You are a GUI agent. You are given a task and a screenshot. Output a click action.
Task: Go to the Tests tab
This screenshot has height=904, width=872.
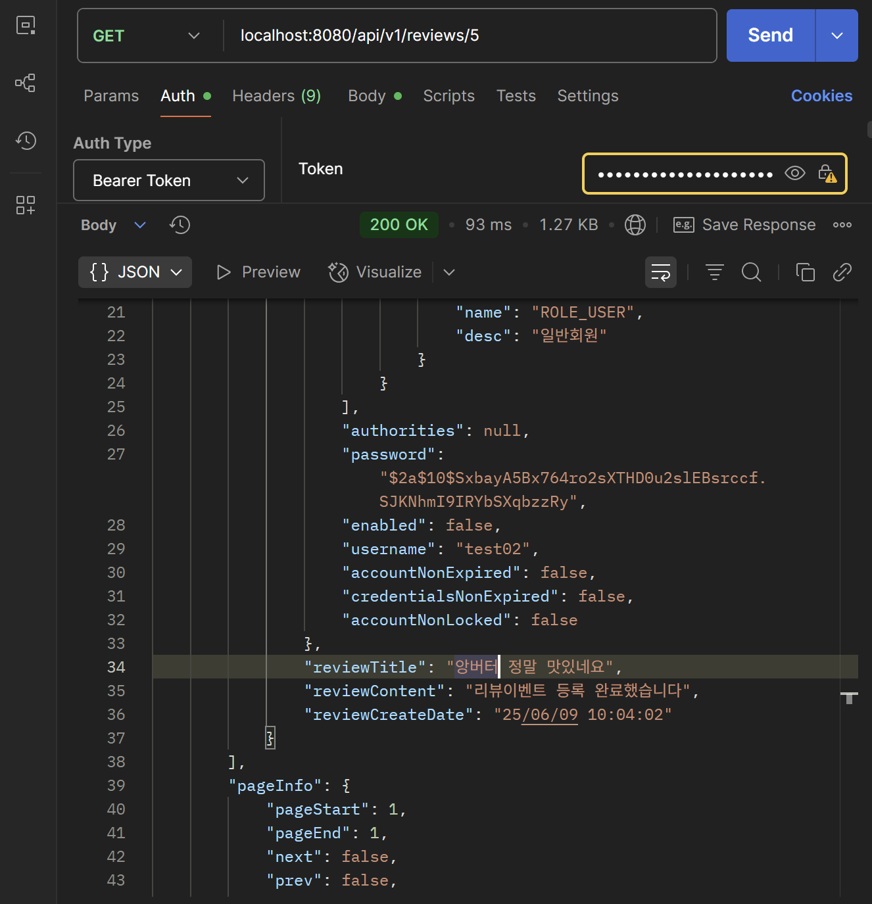(516, 96)
